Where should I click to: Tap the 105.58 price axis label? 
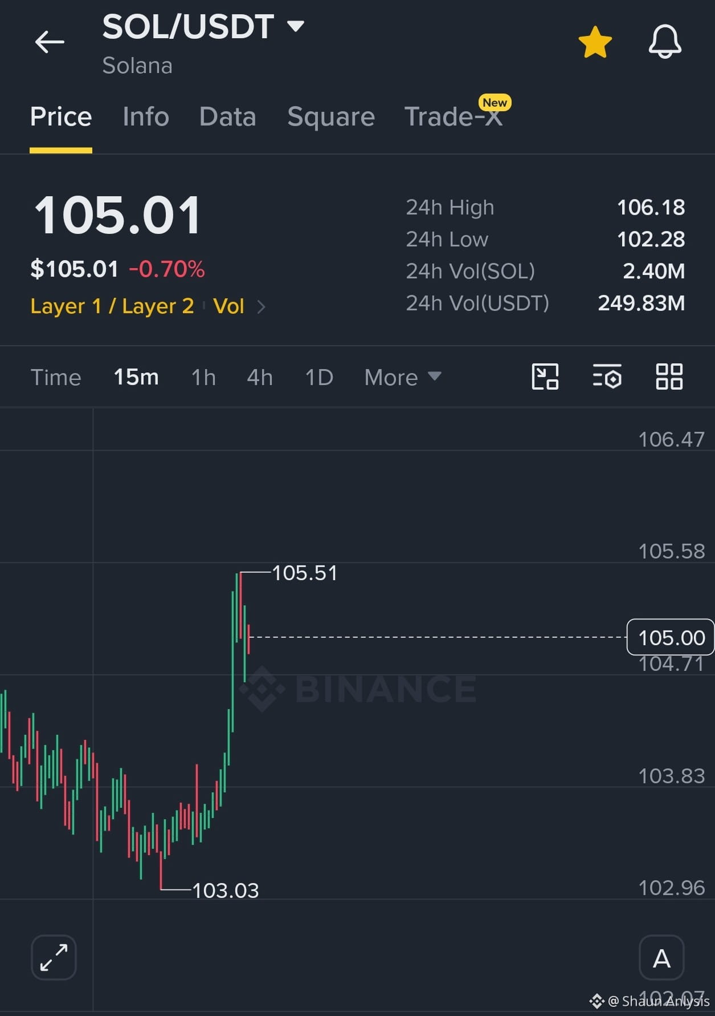[672, 551]
